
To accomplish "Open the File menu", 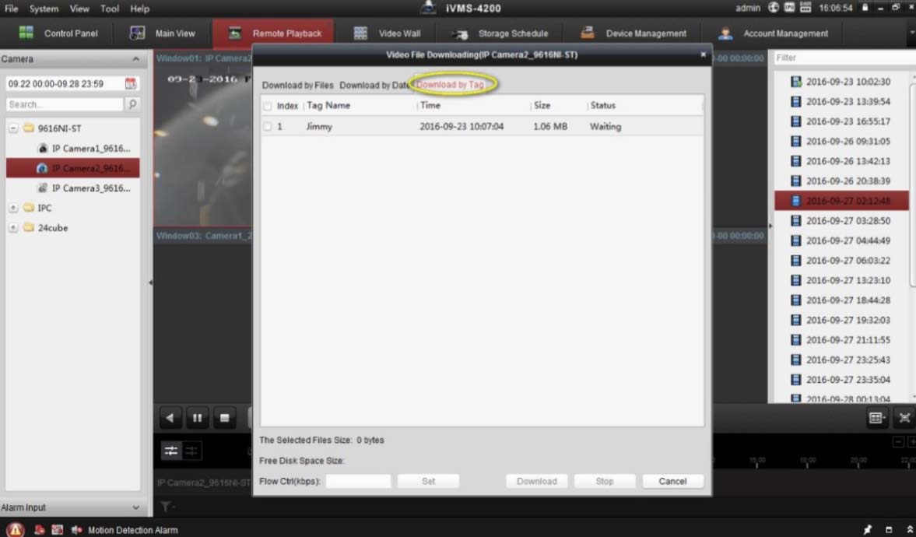I will pos(11,9).
